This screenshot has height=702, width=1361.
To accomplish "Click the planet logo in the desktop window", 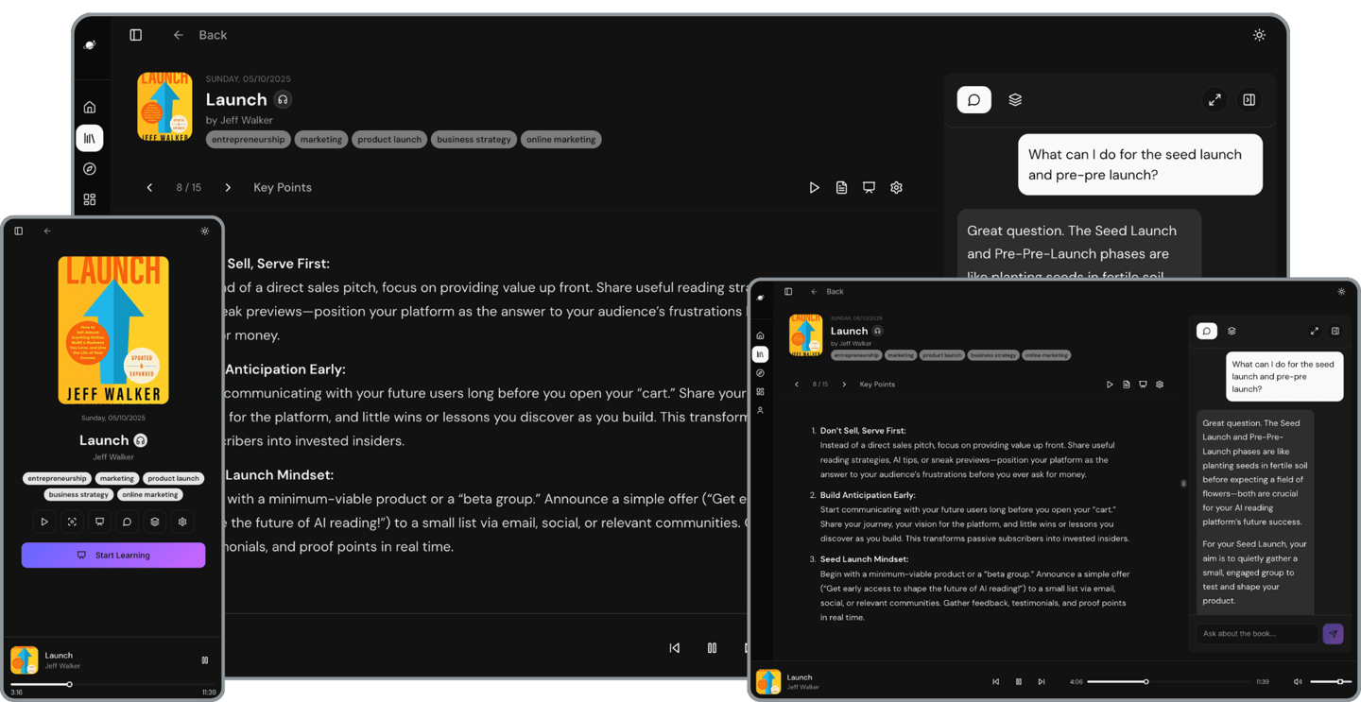I will point(90,44).
